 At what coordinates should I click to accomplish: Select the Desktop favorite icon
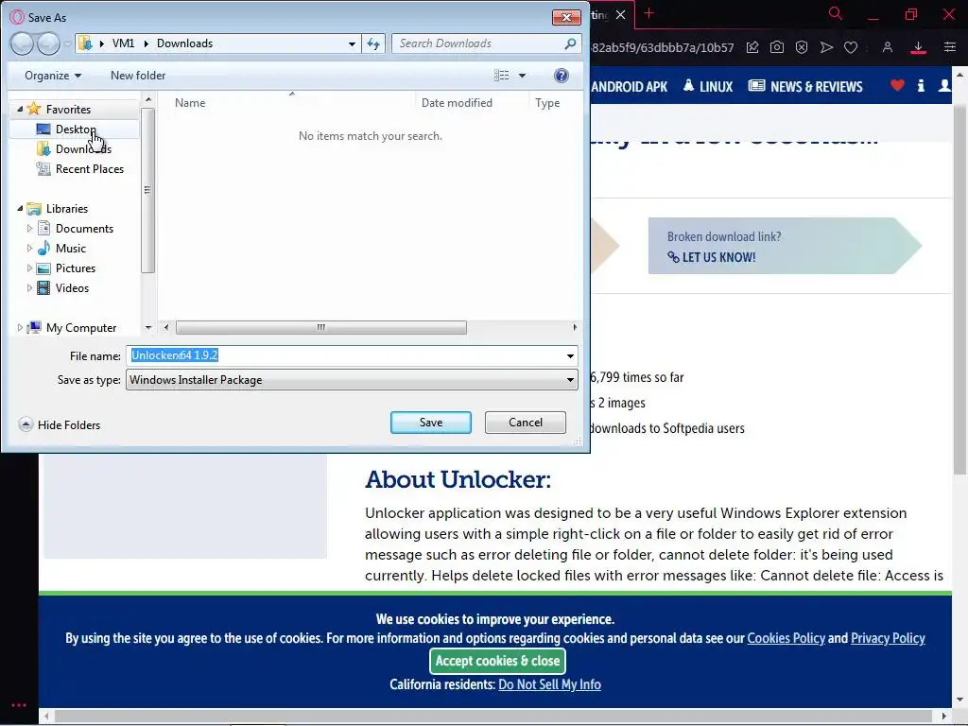coord(43,129)
